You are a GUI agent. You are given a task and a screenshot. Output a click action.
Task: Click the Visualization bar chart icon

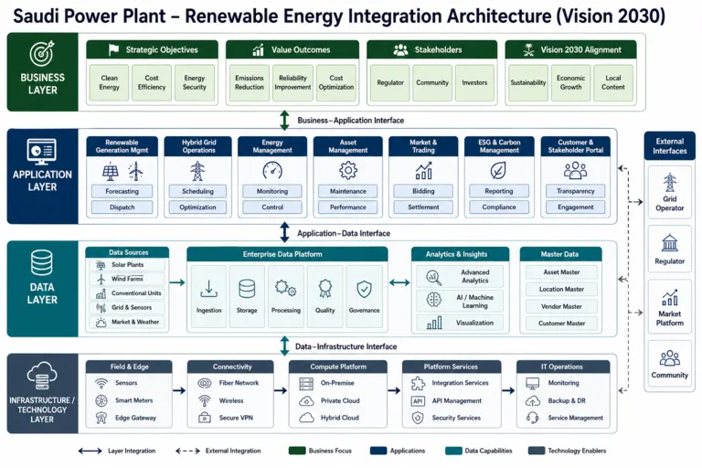click(434, 323)
